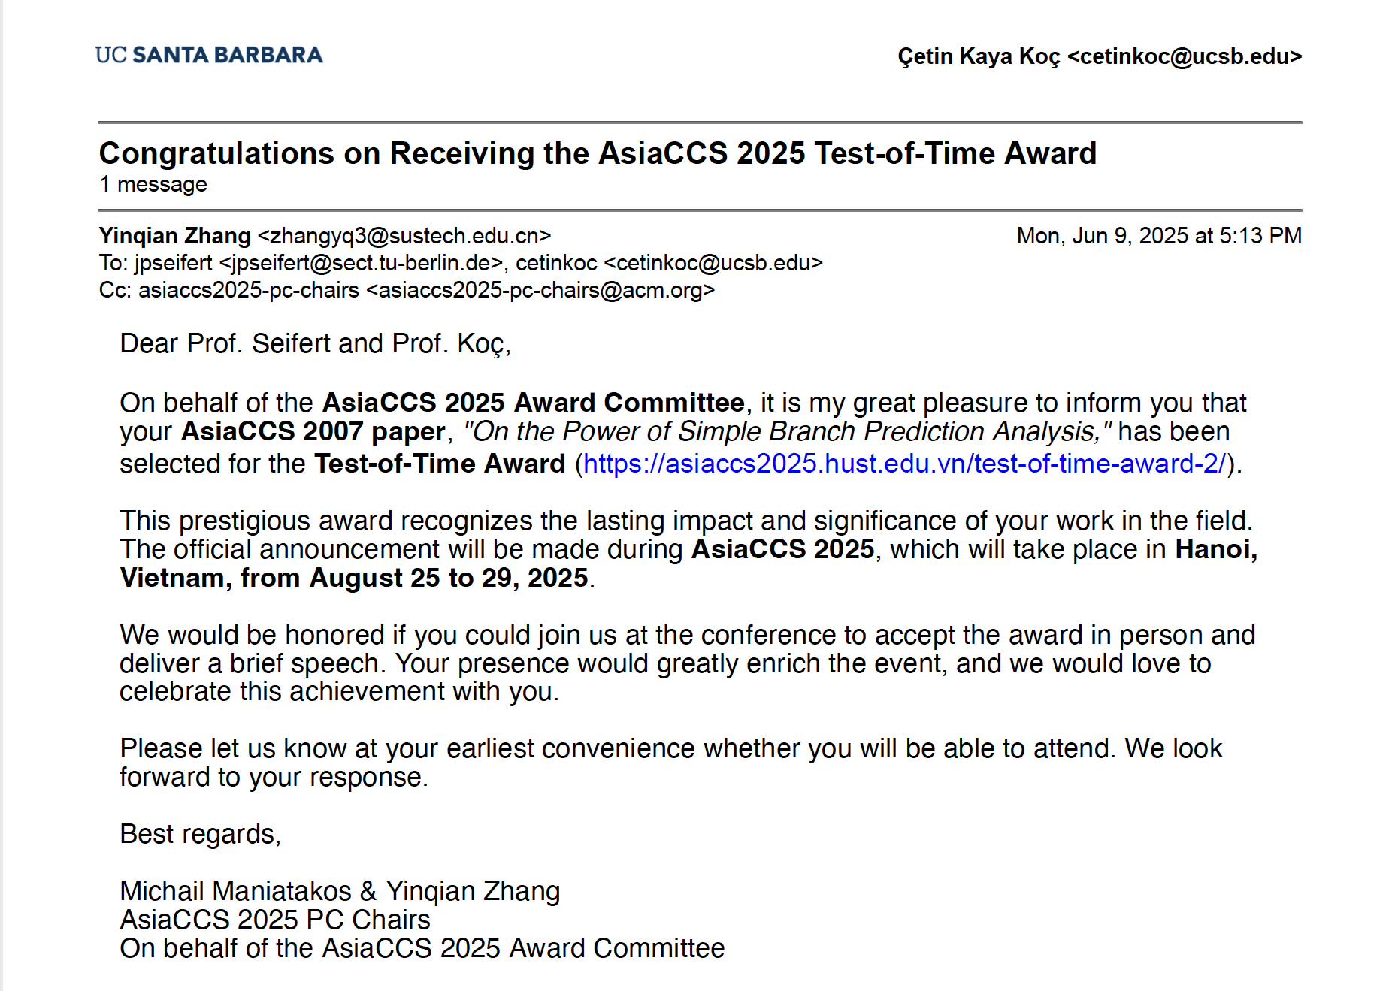Click the '1 message' count label
The width and height of the screenshot is (1398, 991).
point(153,184)
